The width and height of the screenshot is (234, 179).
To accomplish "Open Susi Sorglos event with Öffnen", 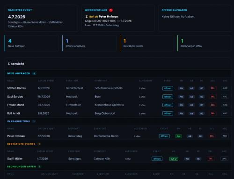I will (168, 97).
